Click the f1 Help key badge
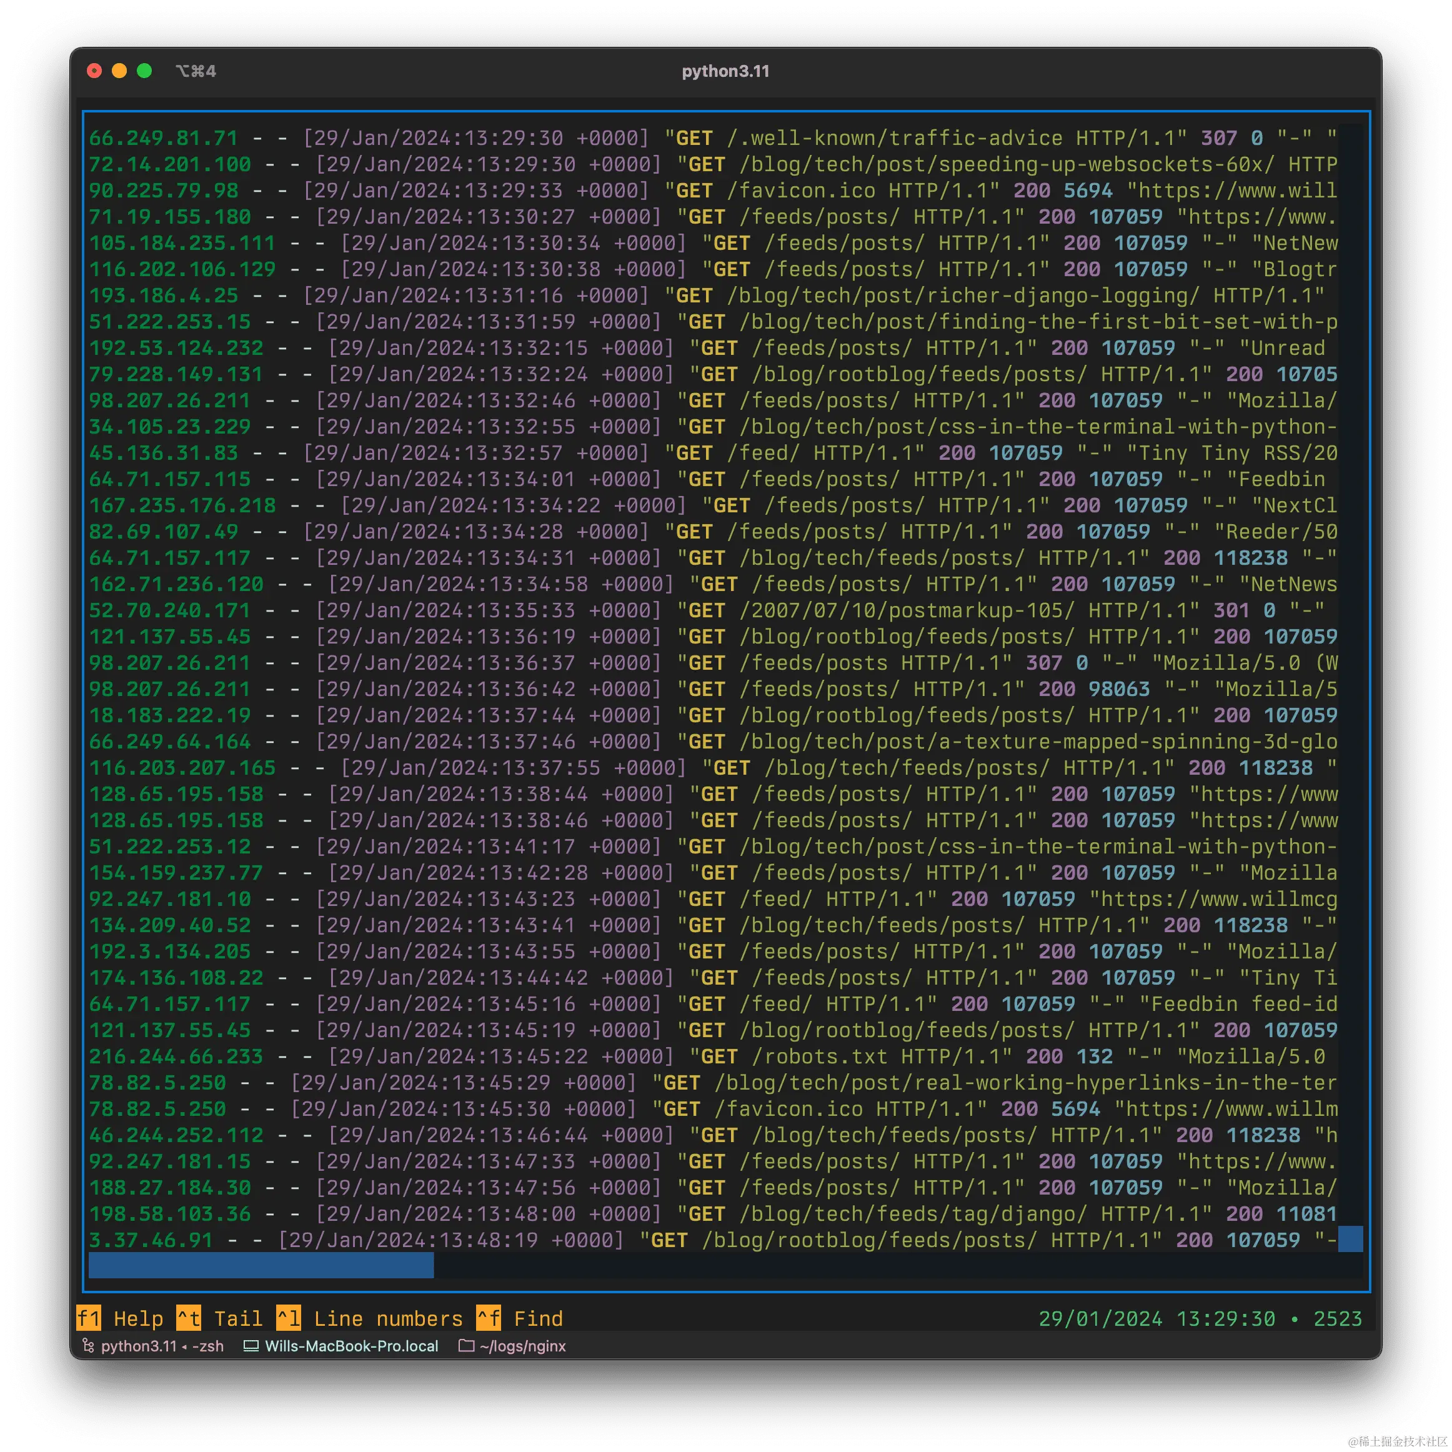1452x1452 pixels. (x=88, y=1319)
